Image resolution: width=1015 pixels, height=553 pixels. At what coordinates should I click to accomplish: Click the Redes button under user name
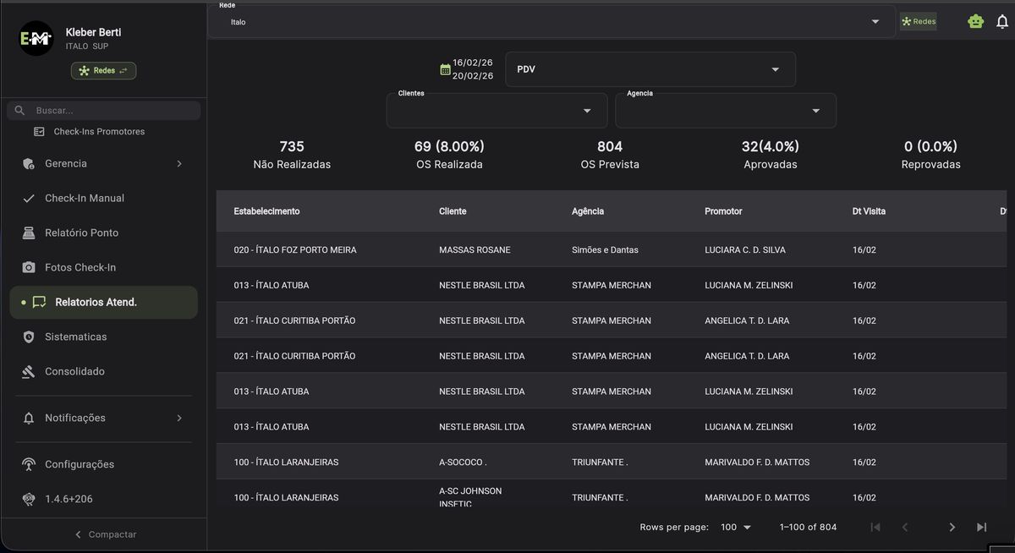point(103,71)
